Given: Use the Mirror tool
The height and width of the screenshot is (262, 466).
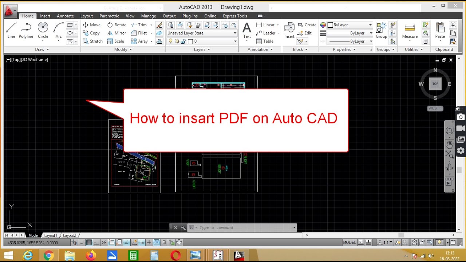Looking at the screenshot, I should (116, 33).
